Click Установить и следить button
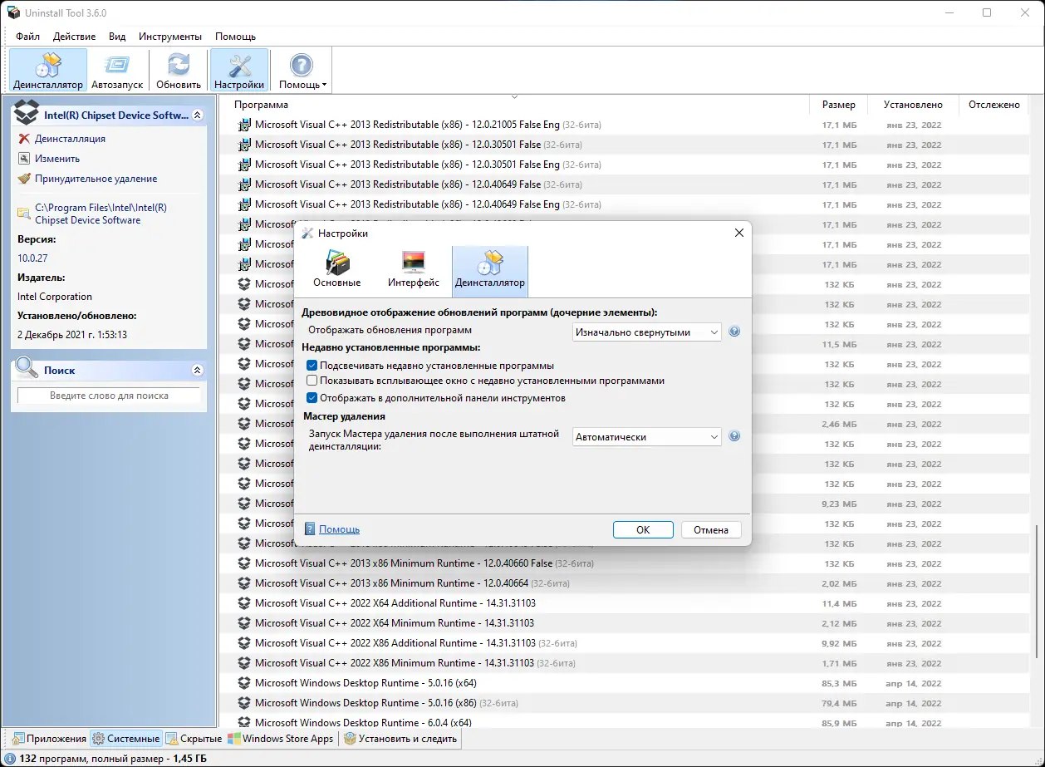 400,738
